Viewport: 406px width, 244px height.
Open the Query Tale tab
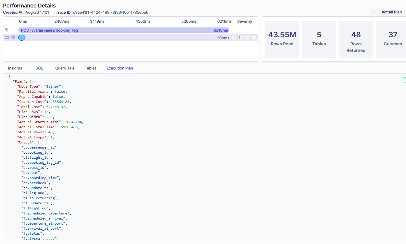[65, 68]
